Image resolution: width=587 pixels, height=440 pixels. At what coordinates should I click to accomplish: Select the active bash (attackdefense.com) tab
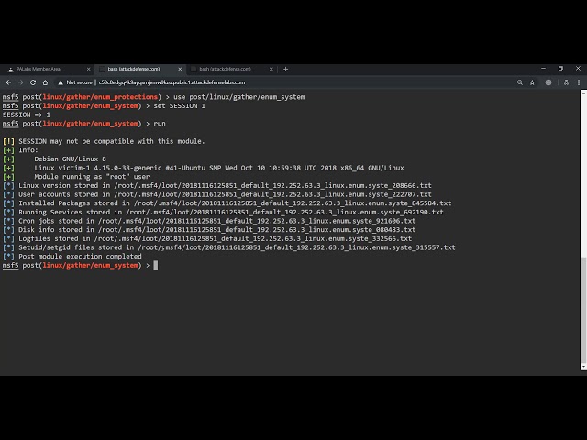click(x=138, y=69)
